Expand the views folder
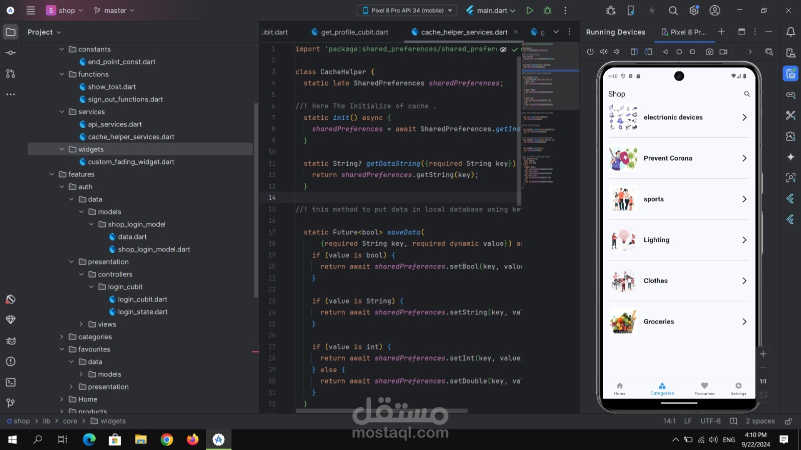The image size is (801, 450). pyautogui.click(x=81, y=324)
